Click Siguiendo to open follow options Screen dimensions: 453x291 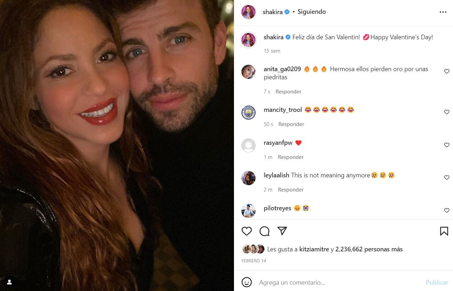point(312,12)
